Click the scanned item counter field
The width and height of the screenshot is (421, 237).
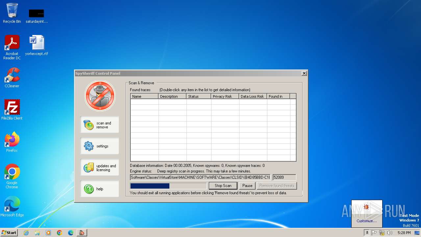[285, 177]
